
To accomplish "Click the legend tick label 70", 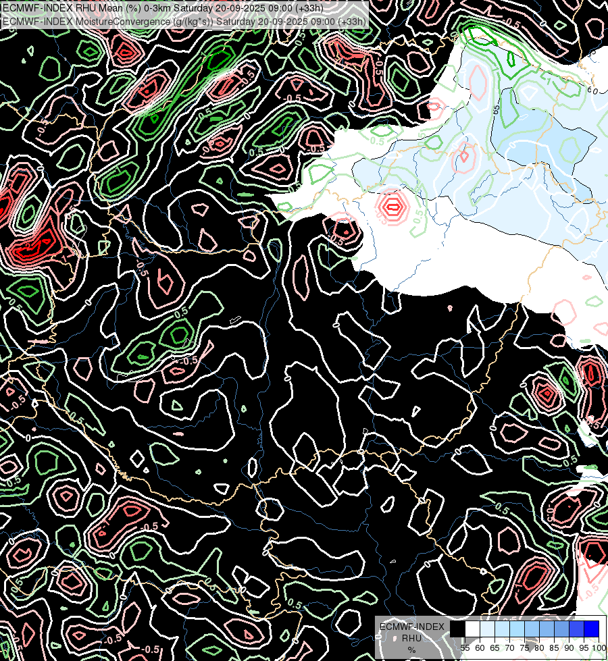I will click(x=509, y=648).
